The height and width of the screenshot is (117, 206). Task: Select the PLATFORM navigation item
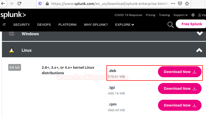67,24
